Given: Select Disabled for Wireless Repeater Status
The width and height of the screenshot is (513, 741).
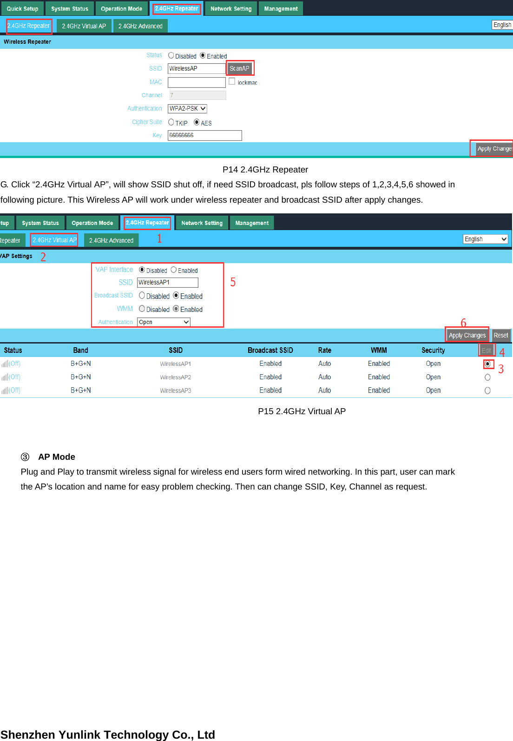Looking at the screenshot, I should tap(171, 55).
